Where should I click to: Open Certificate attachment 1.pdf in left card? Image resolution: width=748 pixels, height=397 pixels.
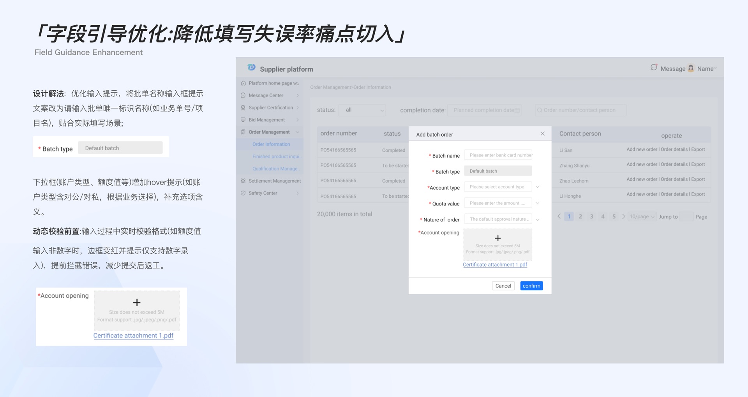coord(133,336)
